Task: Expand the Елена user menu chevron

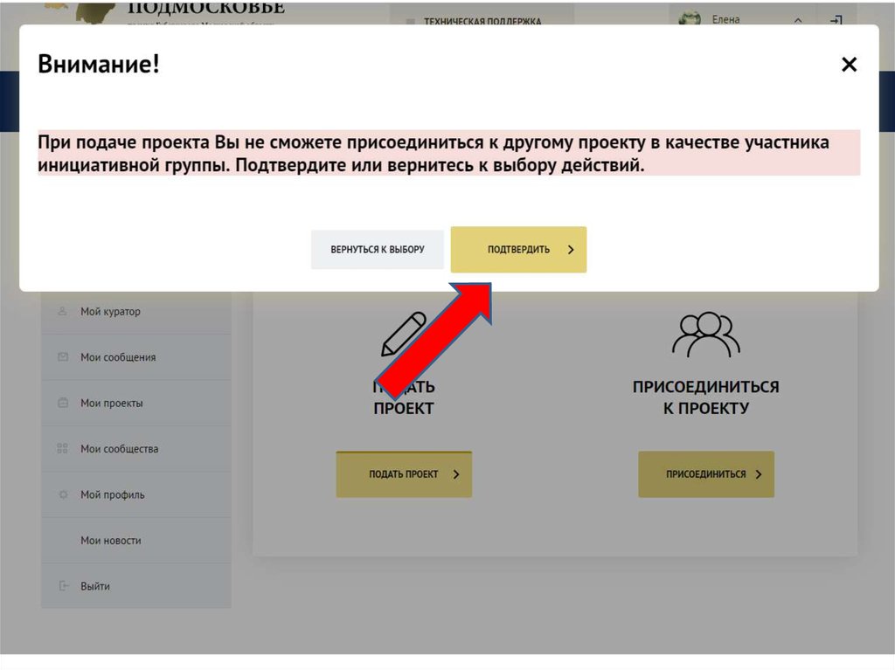Action: tap(798, 20)
